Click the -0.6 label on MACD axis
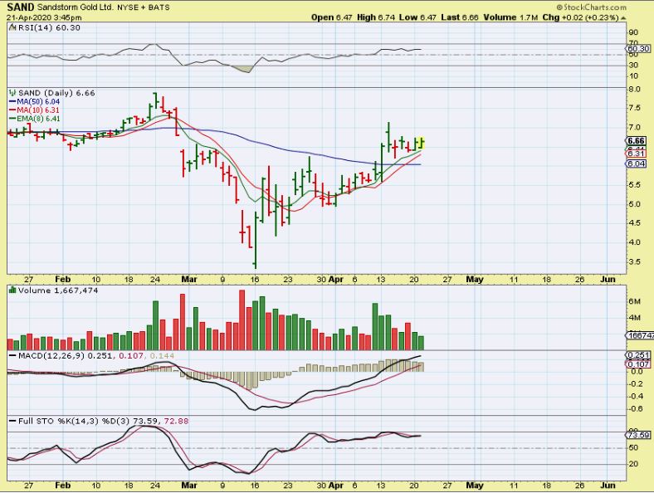654x493 pixels. [636, 408]
